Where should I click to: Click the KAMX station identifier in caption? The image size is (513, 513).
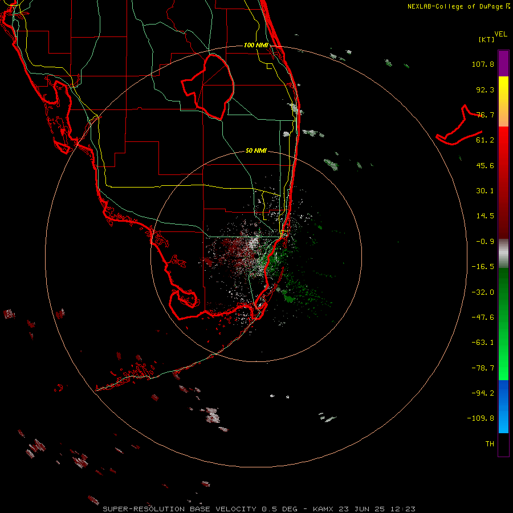(x=324, y=509)
